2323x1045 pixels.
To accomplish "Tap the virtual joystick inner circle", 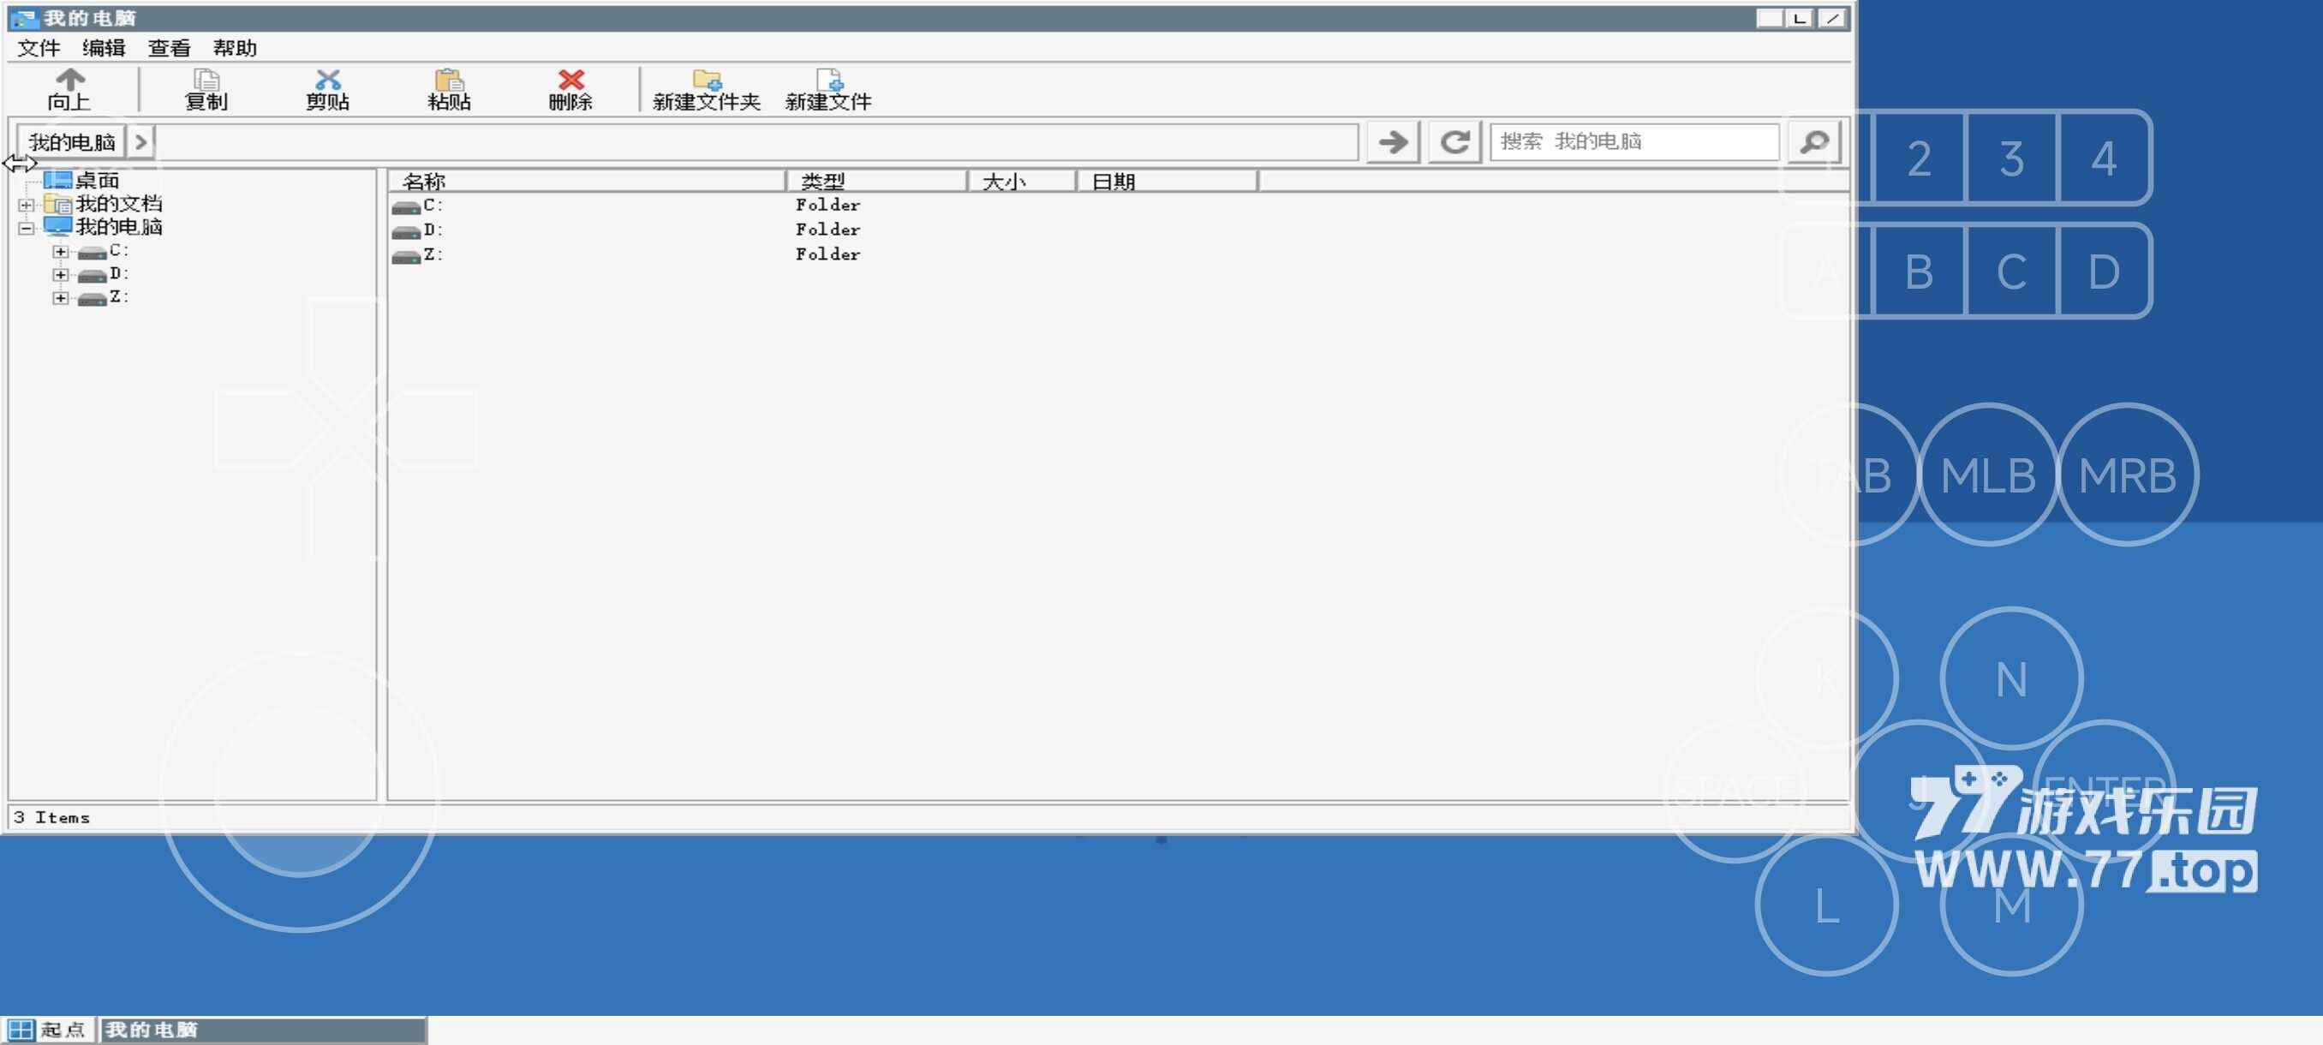I will [300, 791].
